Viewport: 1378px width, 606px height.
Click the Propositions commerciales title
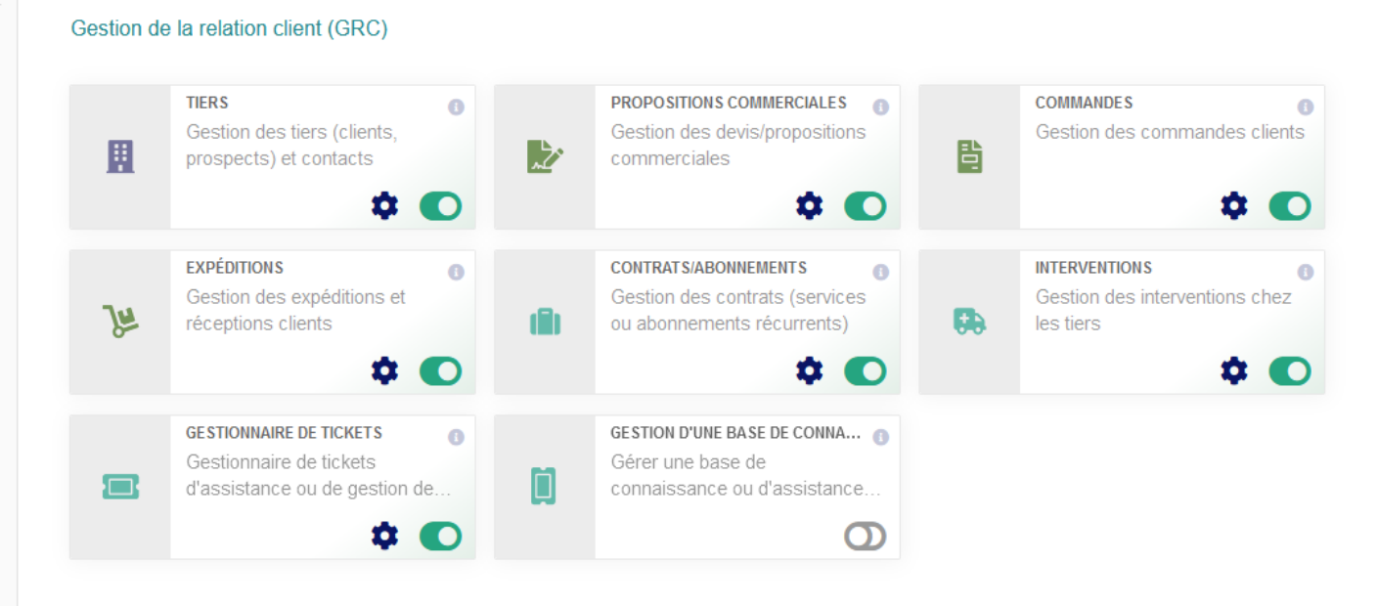[729, 103]
